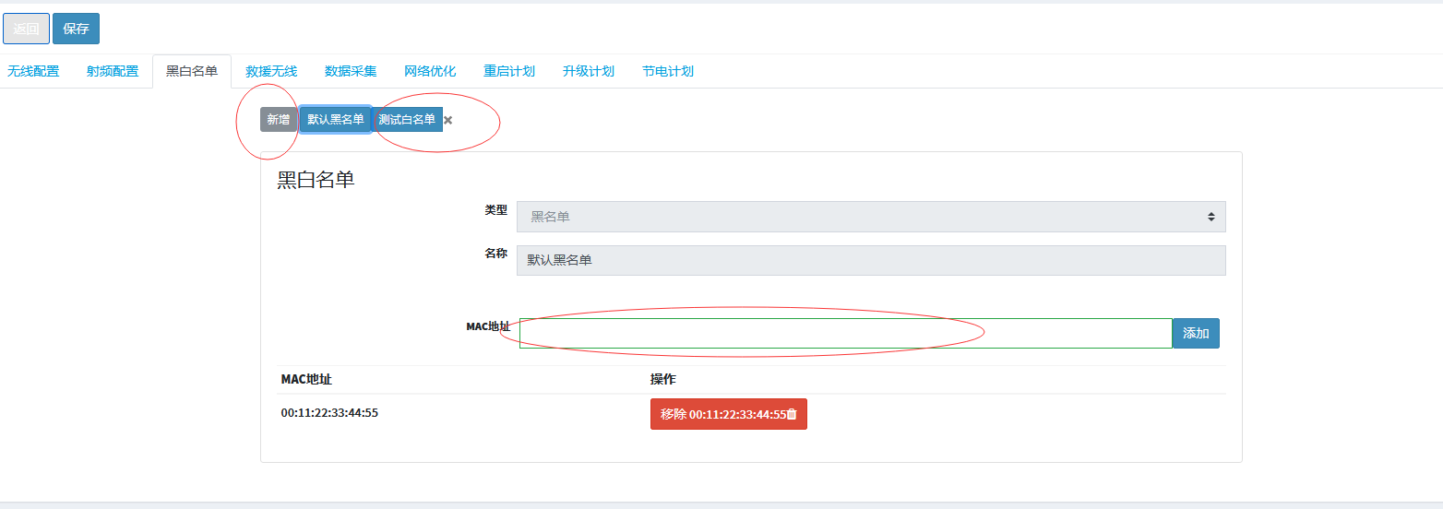
Task: Switch to the 网络优化 tab
Action: point(430,71)
